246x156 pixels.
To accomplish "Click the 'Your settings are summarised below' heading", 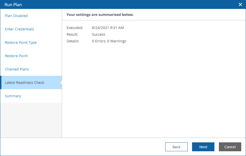I will [100, 14].
